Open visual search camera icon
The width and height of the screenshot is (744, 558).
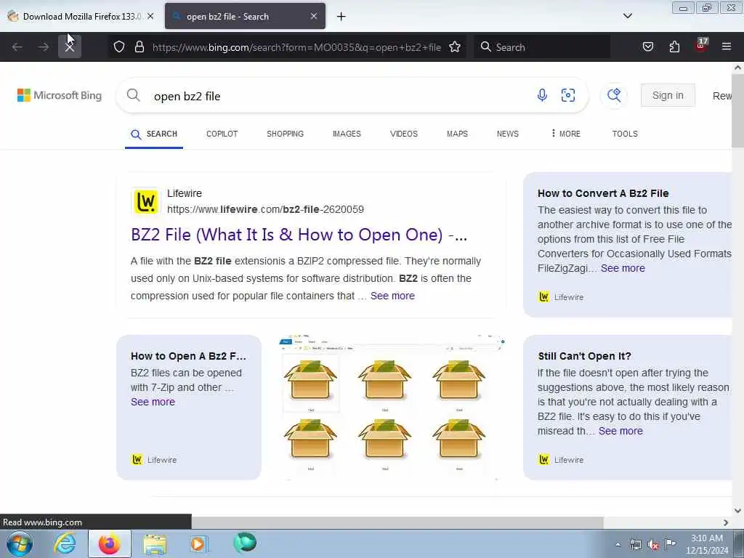pos(568,95)
